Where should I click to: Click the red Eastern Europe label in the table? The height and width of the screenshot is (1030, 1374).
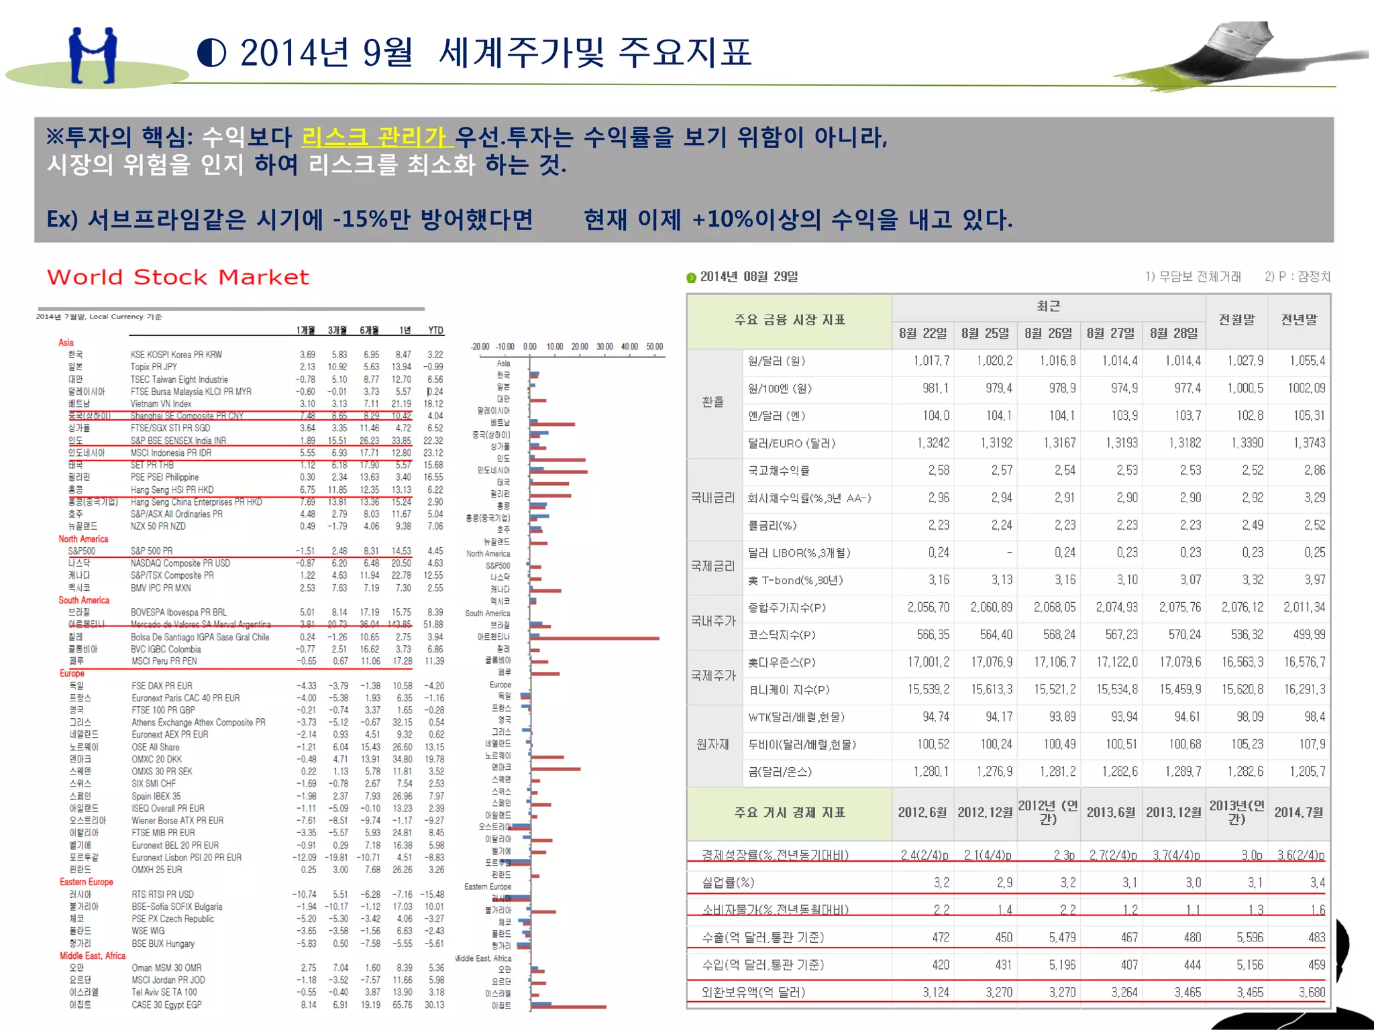point(86,882)
